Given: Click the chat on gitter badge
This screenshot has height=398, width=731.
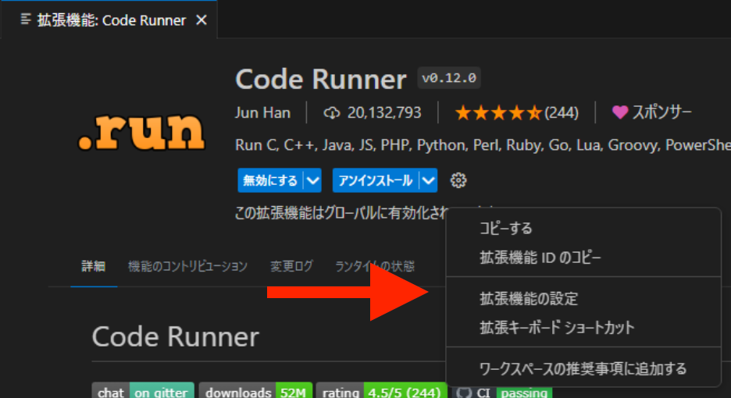Looking at the screenshot, I should (x=144, y=392).
